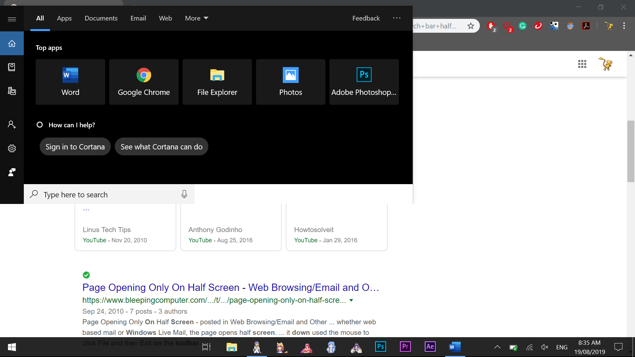Click the Google account avatar
This screenshot has height=357, width=635.
606,64
